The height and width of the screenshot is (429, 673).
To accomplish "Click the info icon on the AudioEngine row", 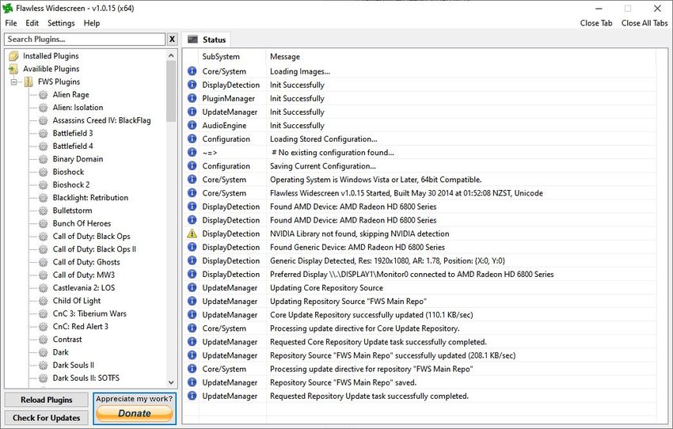I will coord(192,125).
